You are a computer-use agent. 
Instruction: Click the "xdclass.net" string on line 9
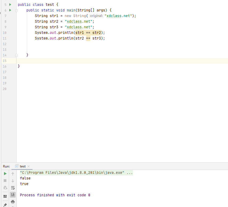[x=79, y=27]
